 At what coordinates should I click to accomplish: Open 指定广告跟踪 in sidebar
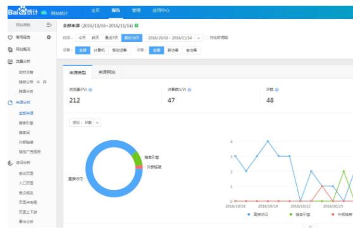pyautogui.click(x=30, y=152)
